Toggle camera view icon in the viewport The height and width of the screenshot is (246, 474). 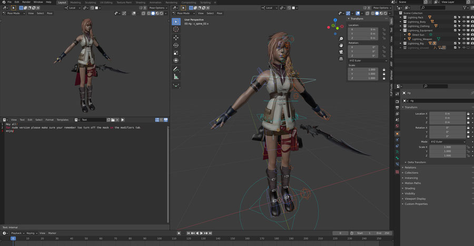coord(341,52)
